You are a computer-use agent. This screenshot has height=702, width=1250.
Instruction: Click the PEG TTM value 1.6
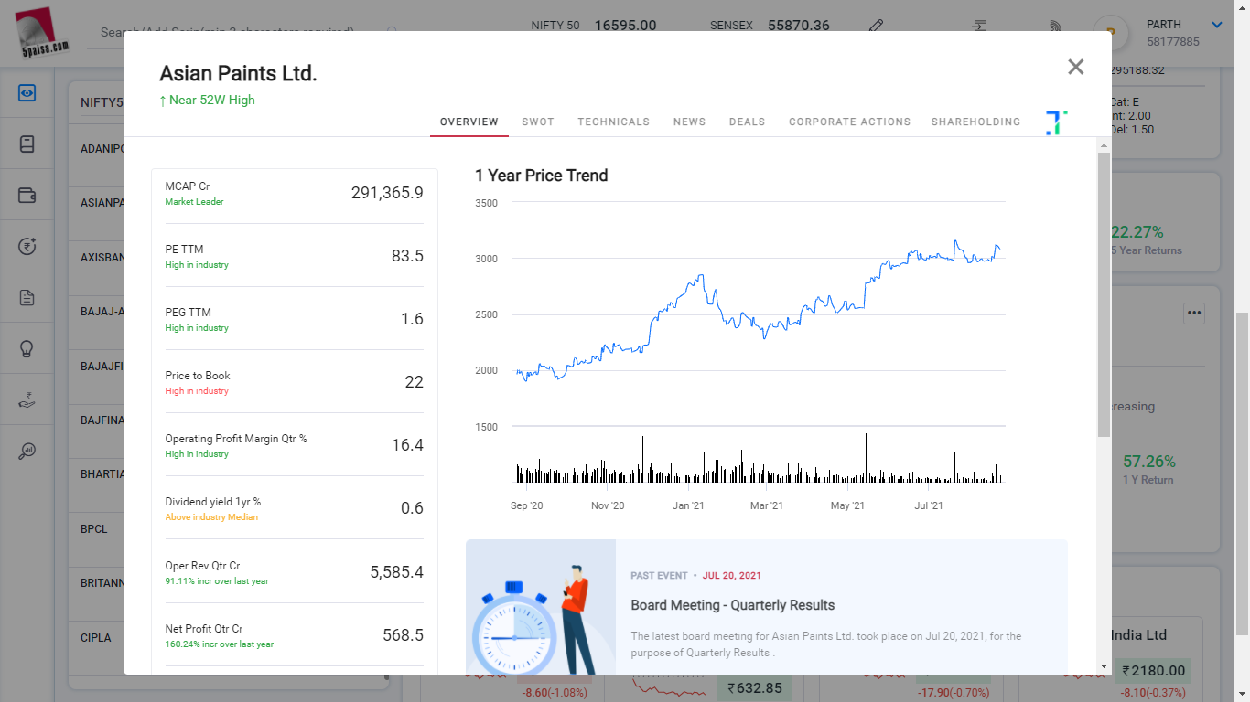pyautogui.click(x=412, y=319)
